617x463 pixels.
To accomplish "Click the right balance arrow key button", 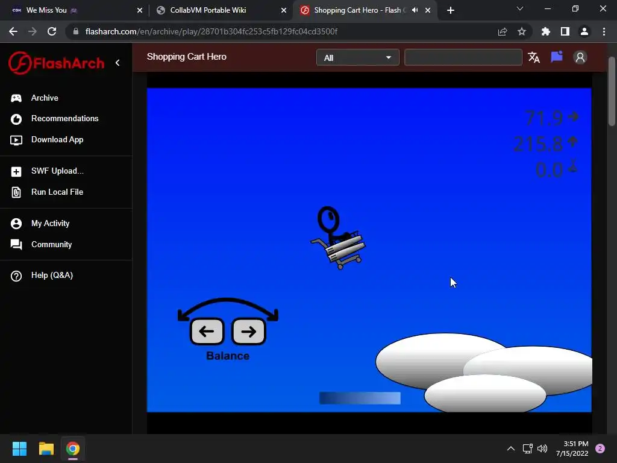I will click(249, 332).
